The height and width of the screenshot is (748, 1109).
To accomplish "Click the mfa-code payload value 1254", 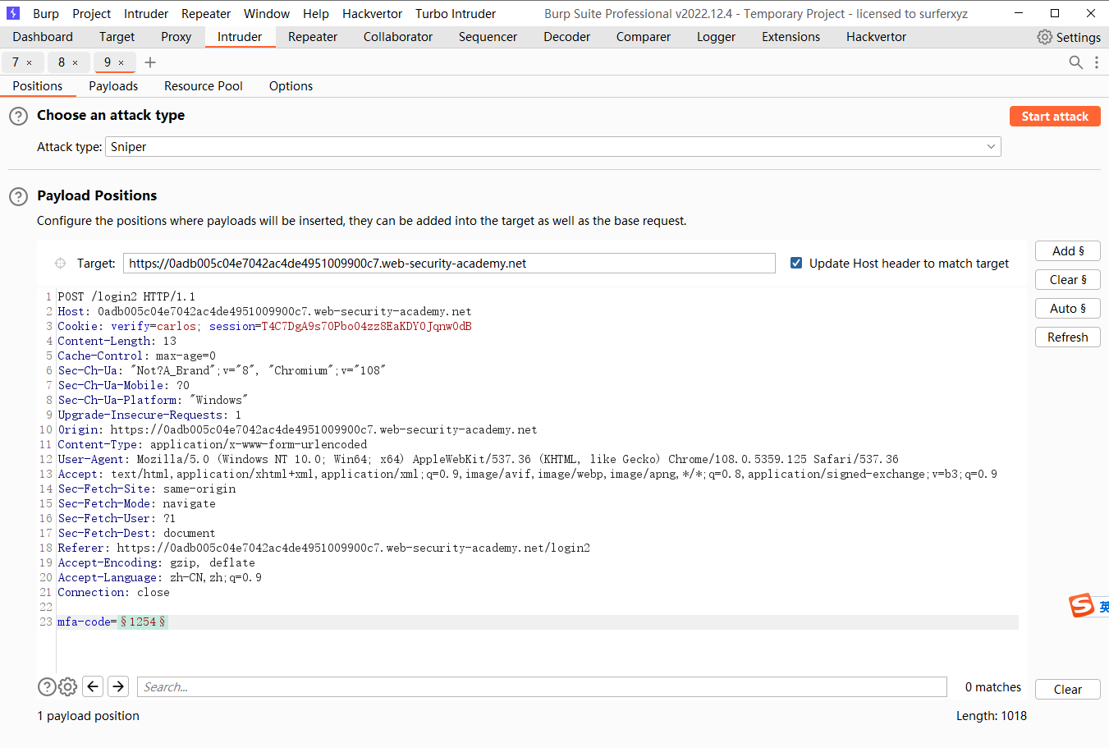I will pyautogui.click(x=143, y=622).
